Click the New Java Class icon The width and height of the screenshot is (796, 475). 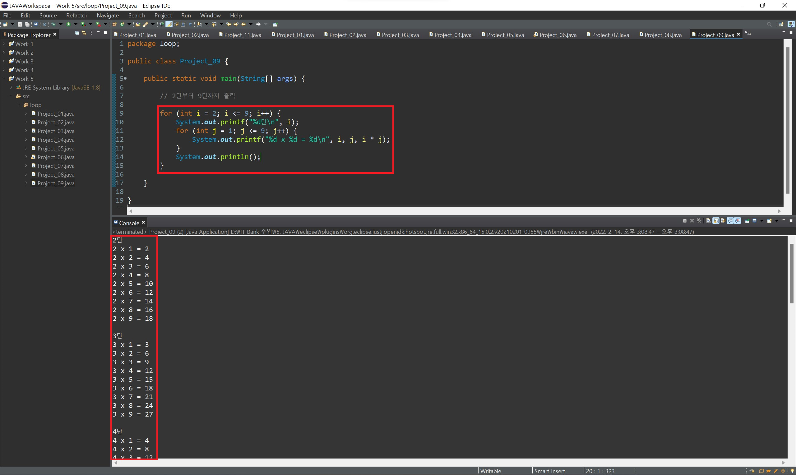pos(122,24)
